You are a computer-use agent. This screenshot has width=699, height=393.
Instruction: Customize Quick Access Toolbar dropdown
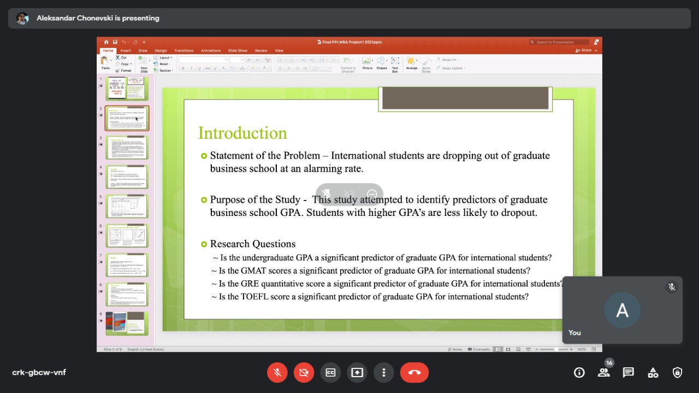[144, 42]
